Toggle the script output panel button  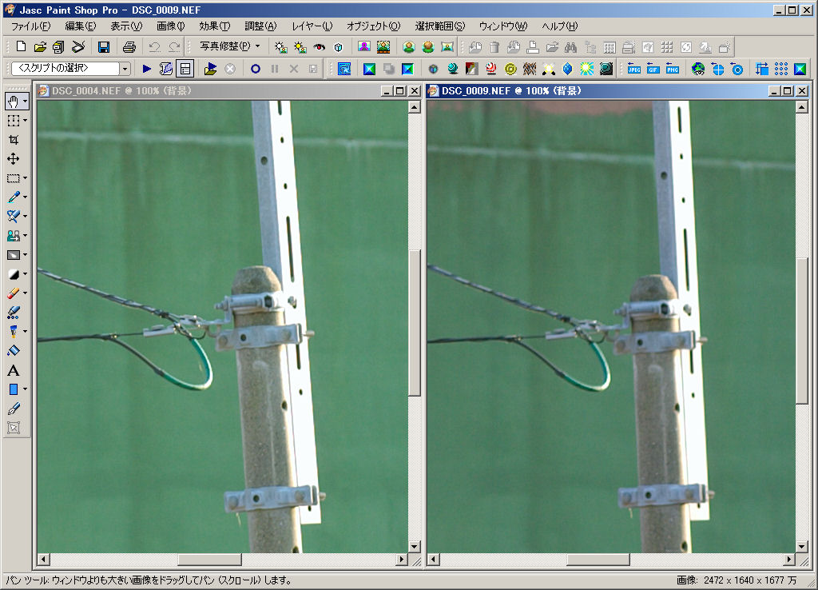pyautogui.click(x=185, y=69)
